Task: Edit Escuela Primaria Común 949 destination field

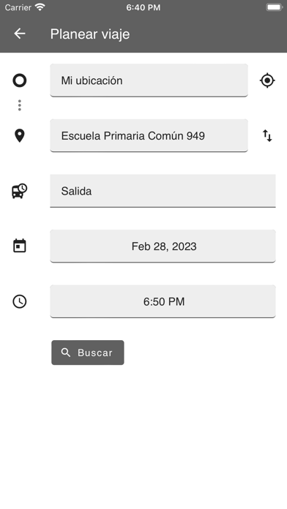Action: point(149,135)
